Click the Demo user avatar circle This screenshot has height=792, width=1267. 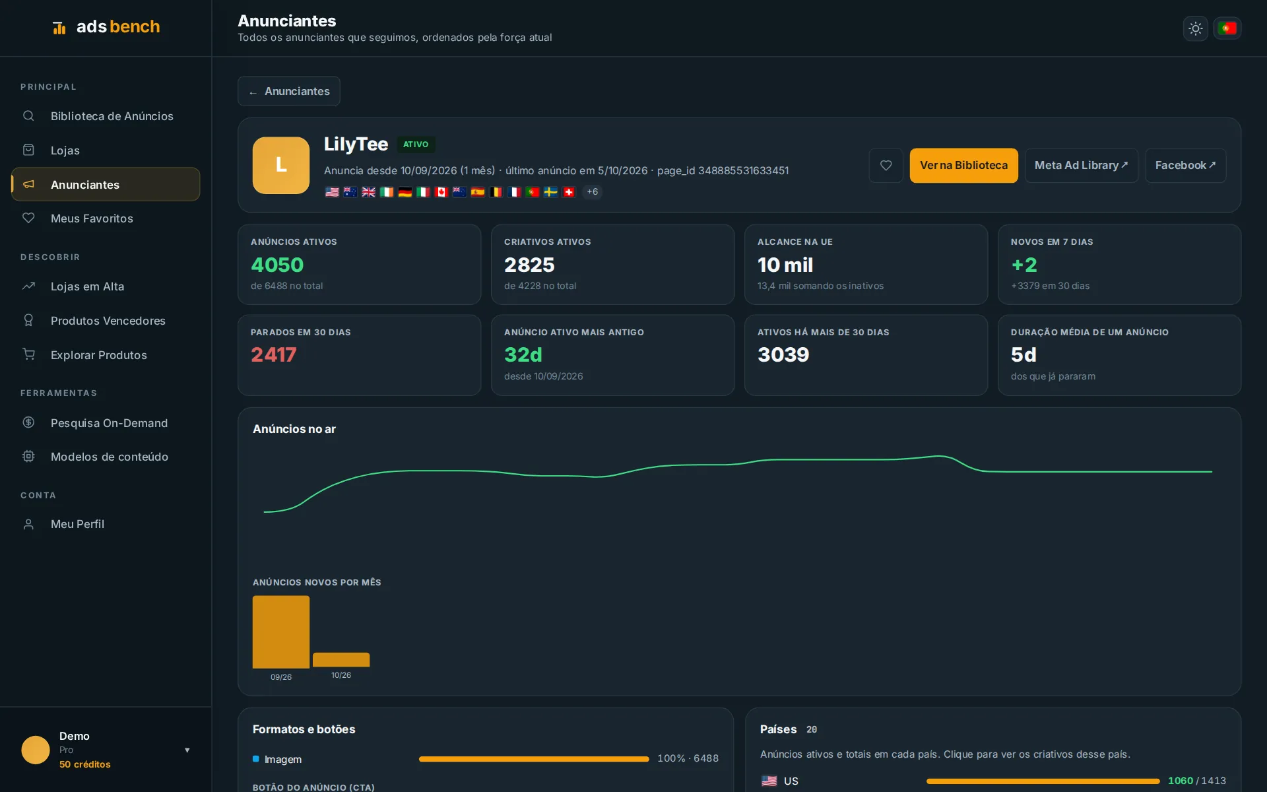tap(36, 750)
